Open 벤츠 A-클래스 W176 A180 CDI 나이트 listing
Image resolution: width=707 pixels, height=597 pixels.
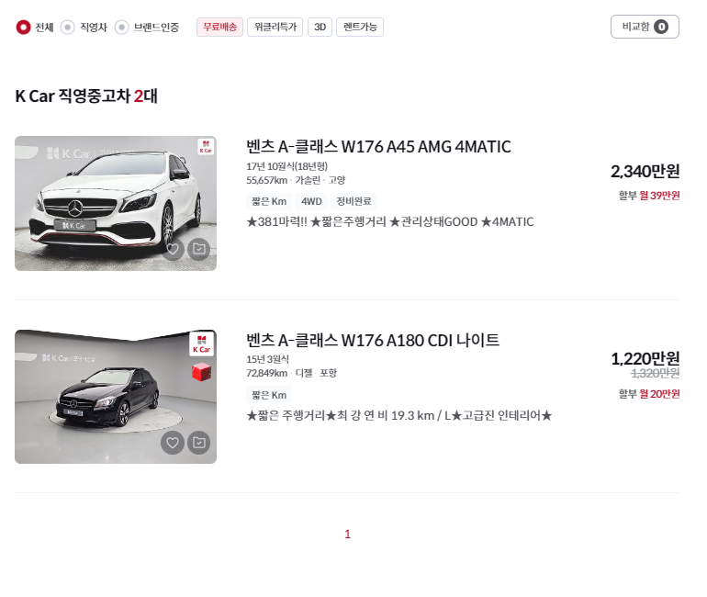coord(373,340)
